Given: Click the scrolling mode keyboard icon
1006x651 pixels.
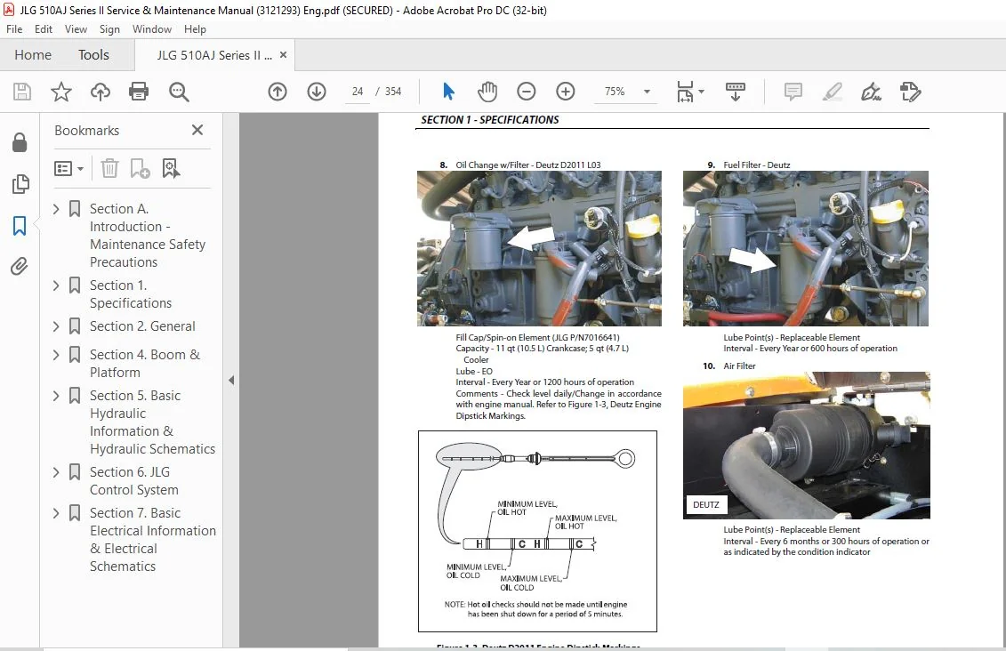Looking at the screenshot, I should [736, 92].
